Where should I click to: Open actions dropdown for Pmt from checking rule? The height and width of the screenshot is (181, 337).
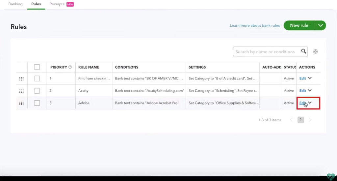(310, 78)
